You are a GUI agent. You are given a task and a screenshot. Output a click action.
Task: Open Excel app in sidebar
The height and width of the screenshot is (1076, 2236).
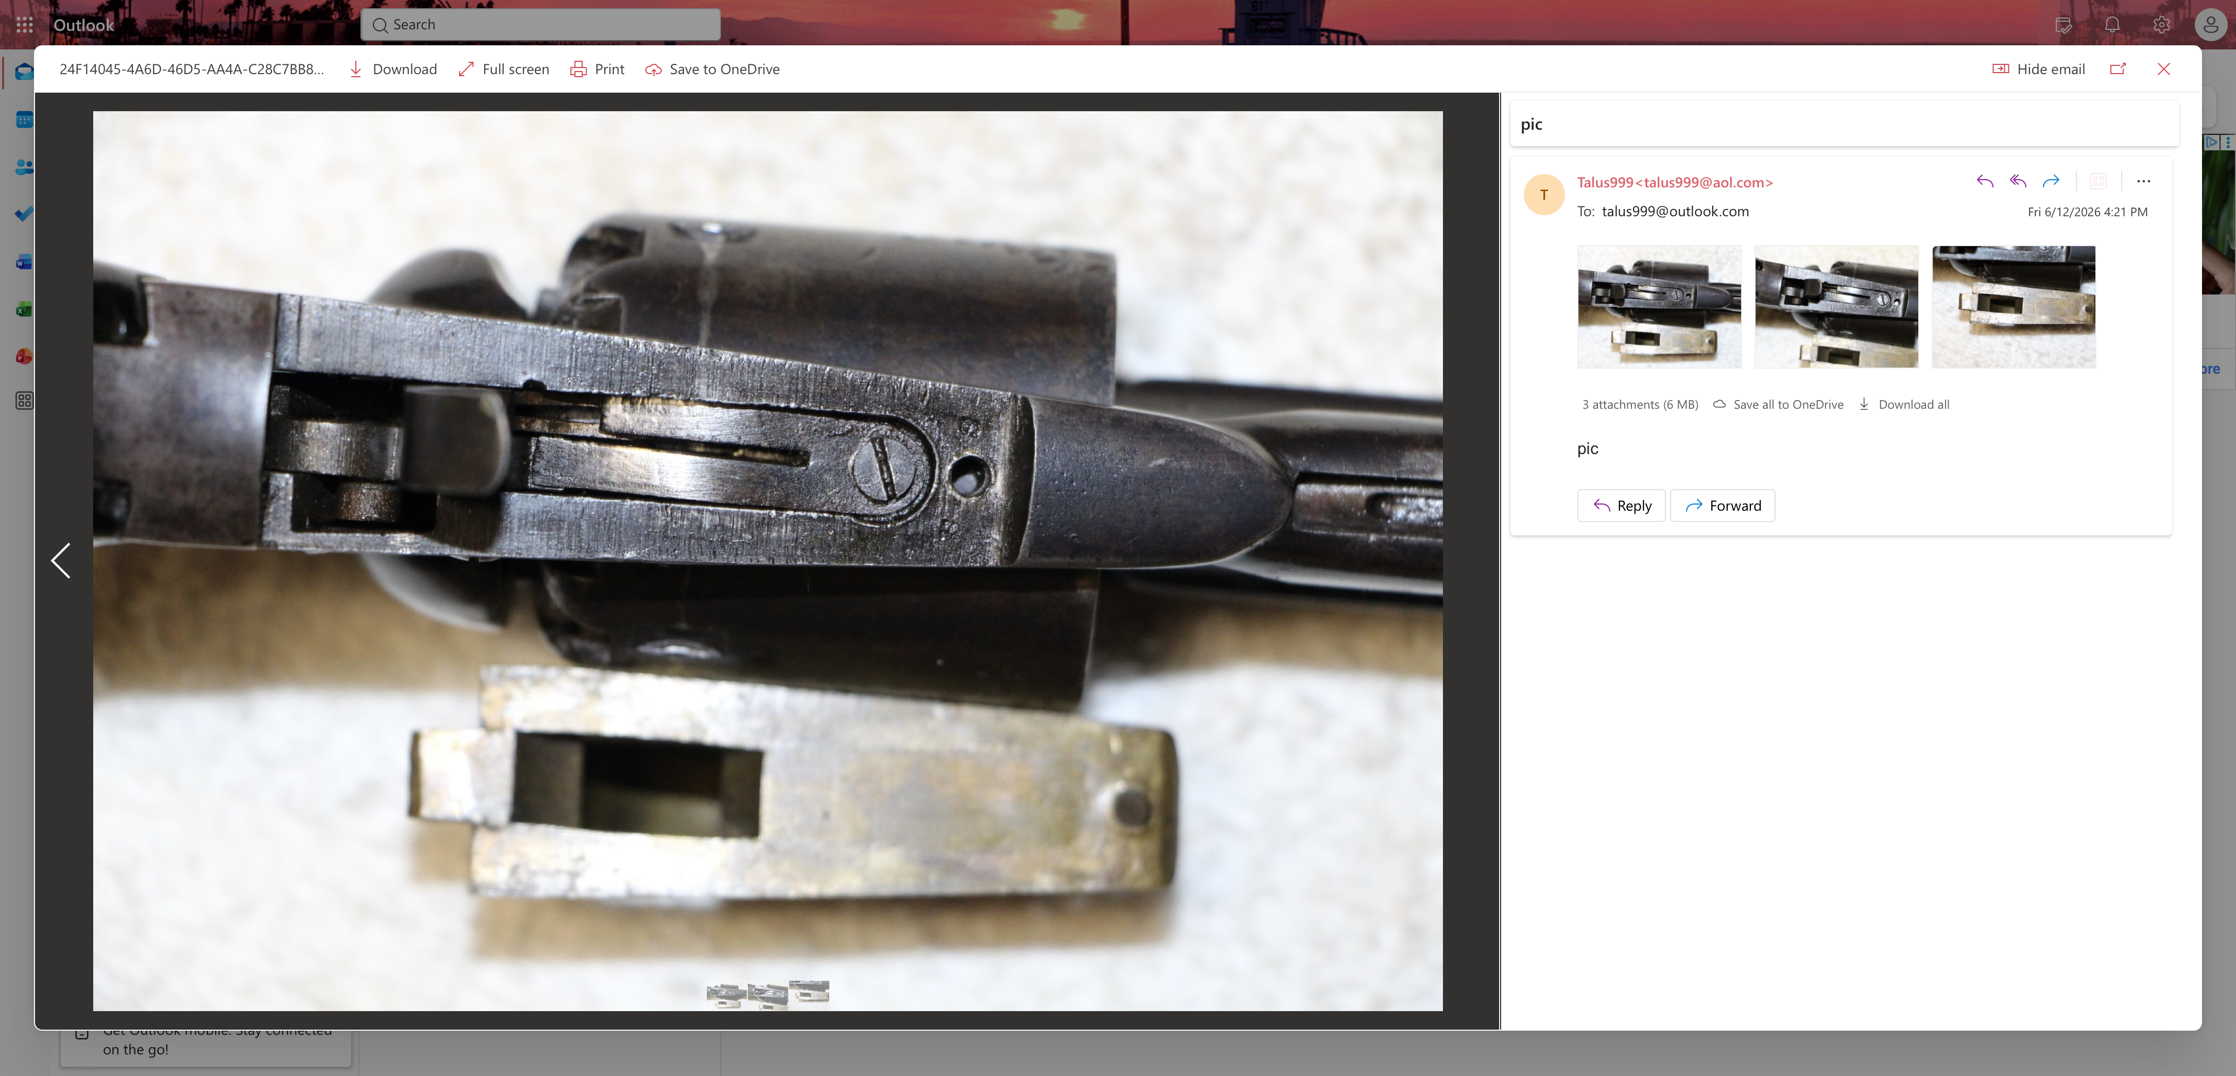24,309
